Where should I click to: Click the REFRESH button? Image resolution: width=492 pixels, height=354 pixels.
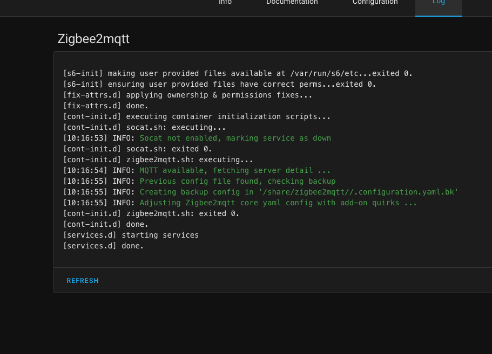click(83, 280)
